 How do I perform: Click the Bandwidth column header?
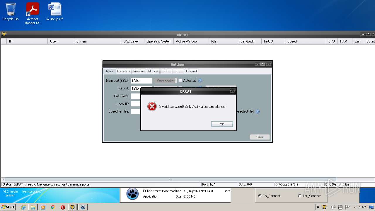pyautogui.click(x=250, y=41)
